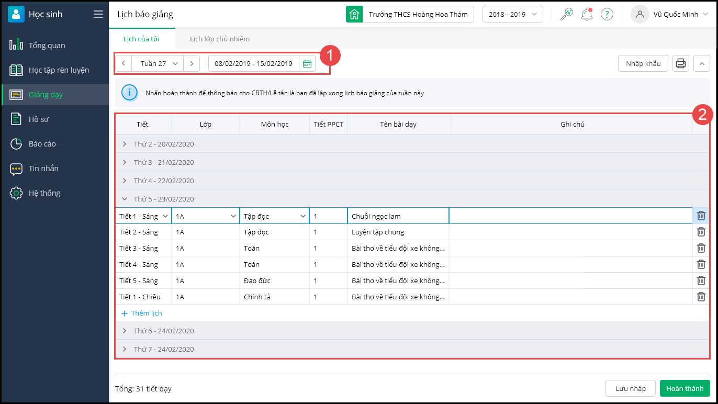Click the Báo cáo pie chart icon
The image size is (718, 404).
coord(16,143)
